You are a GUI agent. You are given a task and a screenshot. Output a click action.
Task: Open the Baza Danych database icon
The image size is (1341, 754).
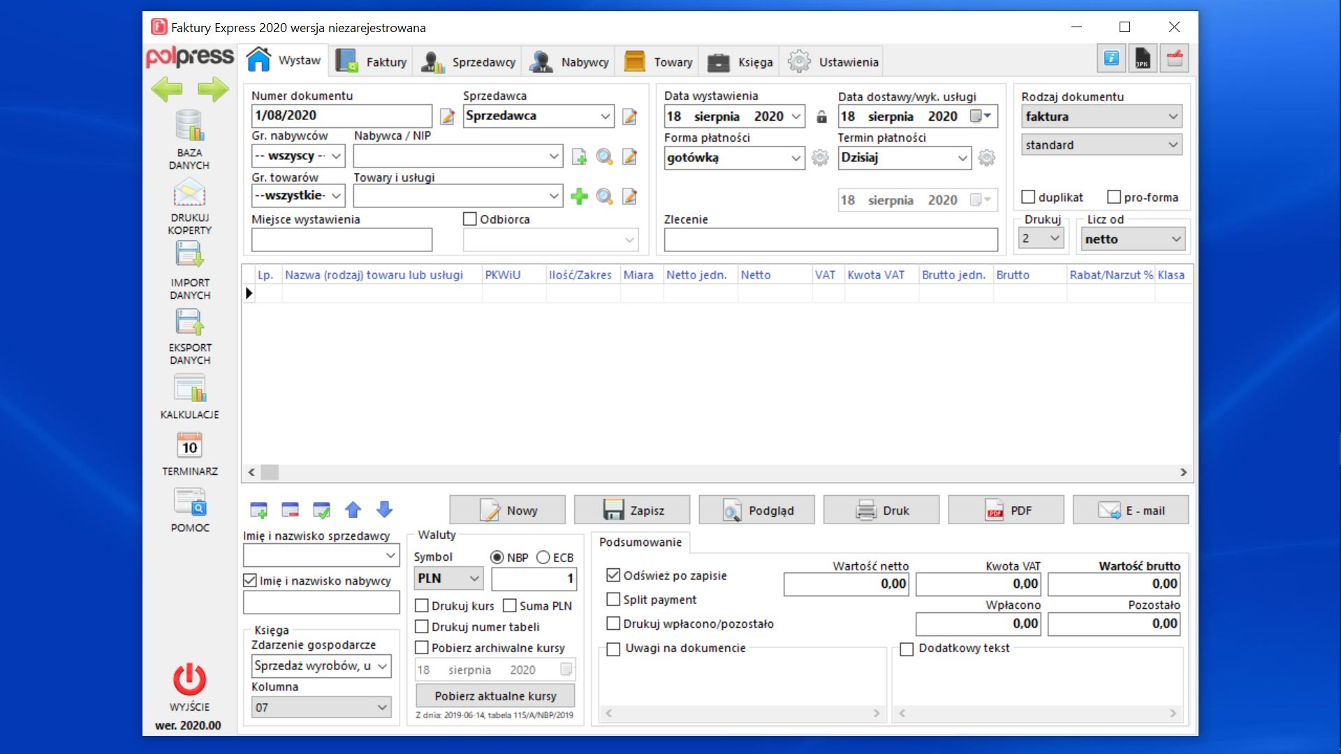click(x=189, y=126)
